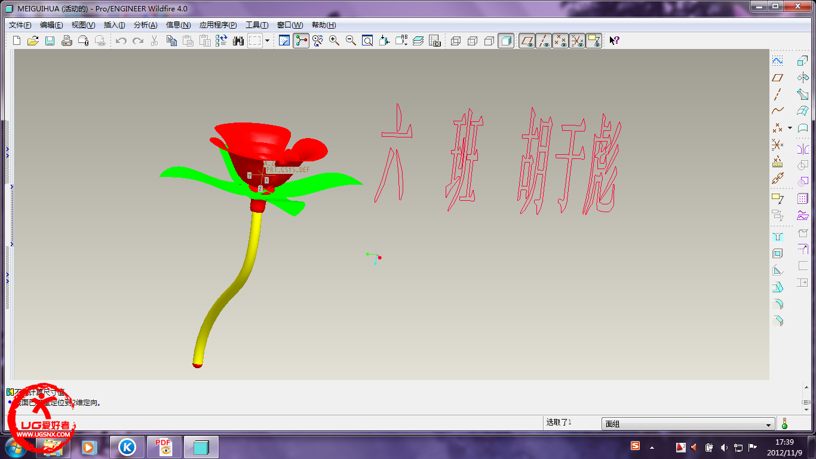Switch to Hidden Line display mode
This screenshot has width=816, height=459.
[x=473, y=41]
